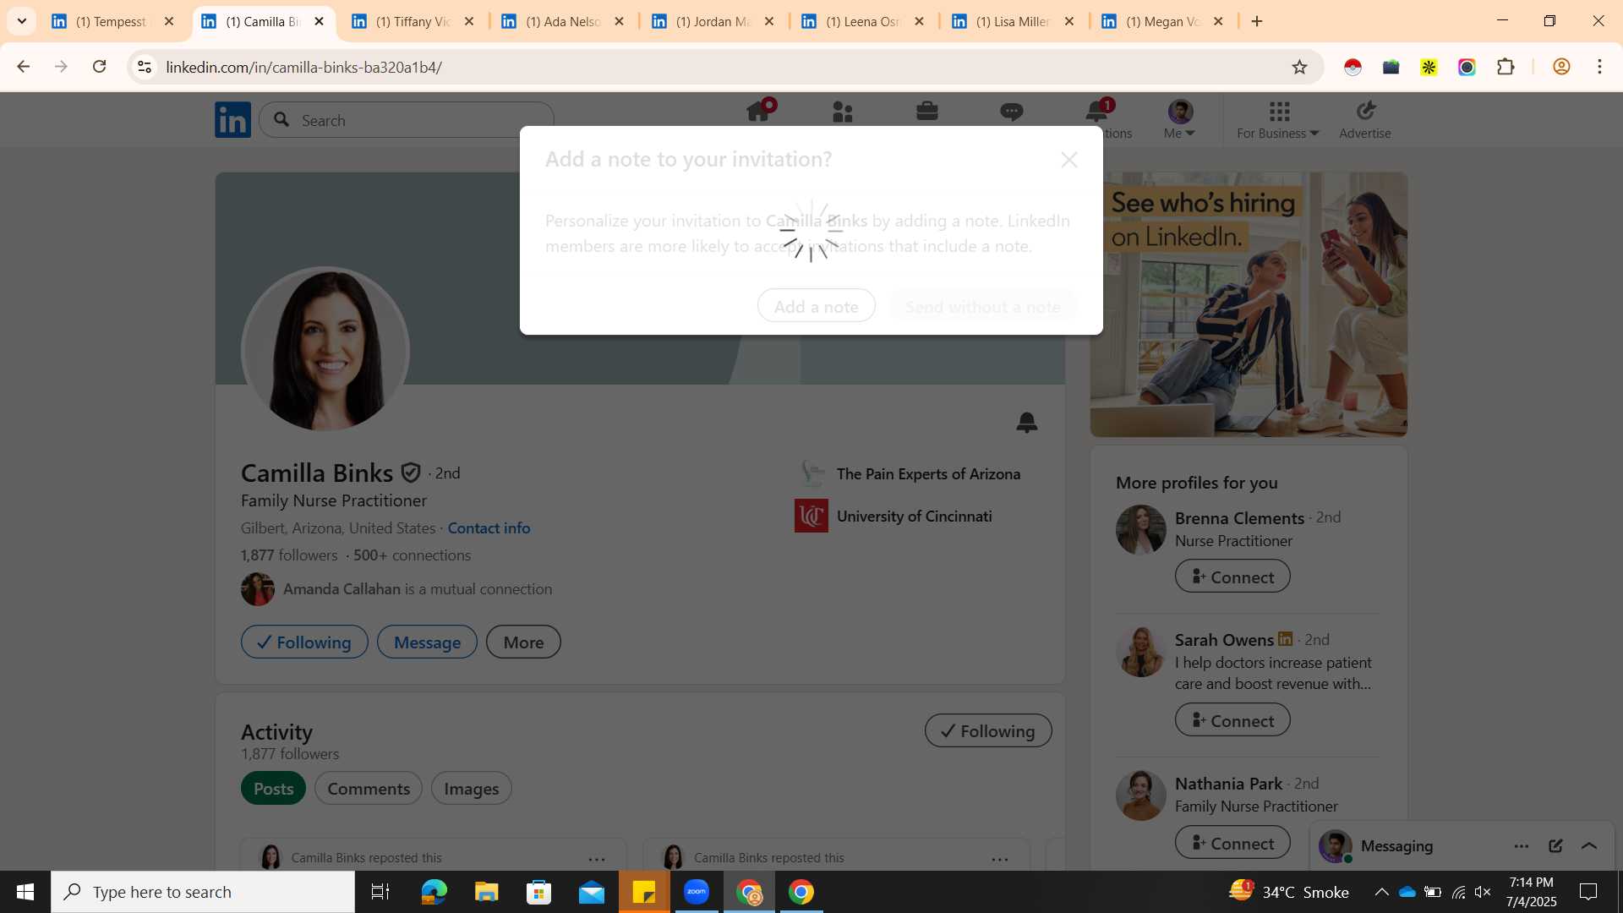The width and height of the screenshot is (1623, 913).
Task: Connect with Sarah Owens
Action: tap(1232, 720)
